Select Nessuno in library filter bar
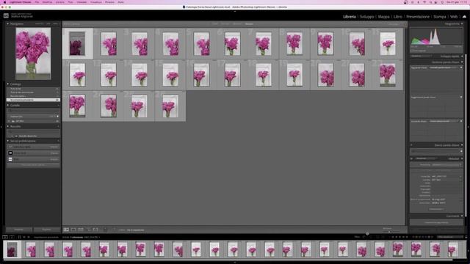 pos(249,24)
